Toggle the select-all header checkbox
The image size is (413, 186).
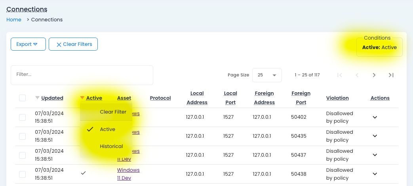point(23,98)
